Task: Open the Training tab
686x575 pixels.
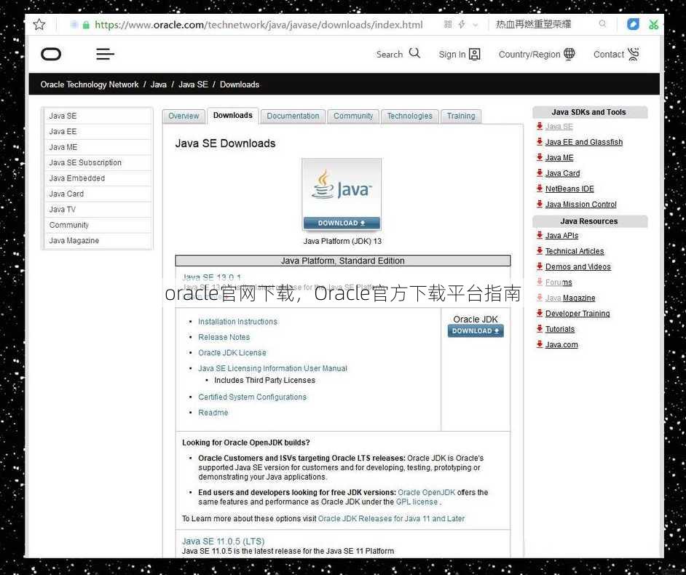Action: [461, 116]
